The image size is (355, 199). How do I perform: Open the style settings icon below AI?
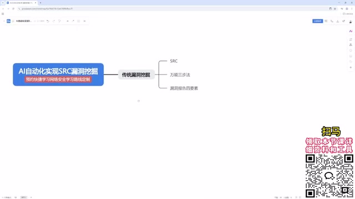click(351, 39)
